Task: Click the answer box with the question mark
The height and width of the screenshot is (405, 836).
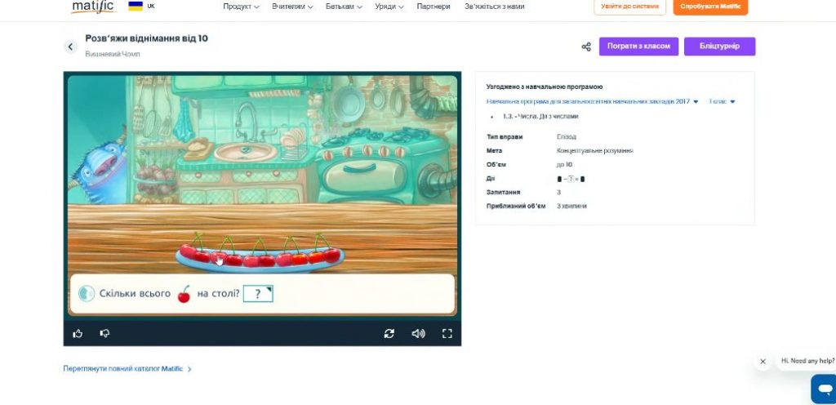Action: [x=258, y=294]
